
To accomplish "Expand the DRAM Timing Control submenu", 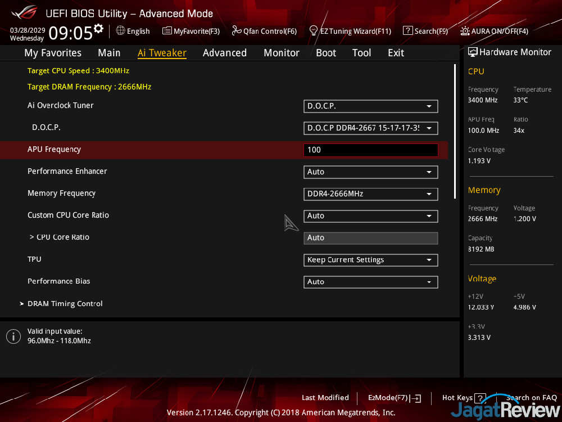I will pos(65,304).
